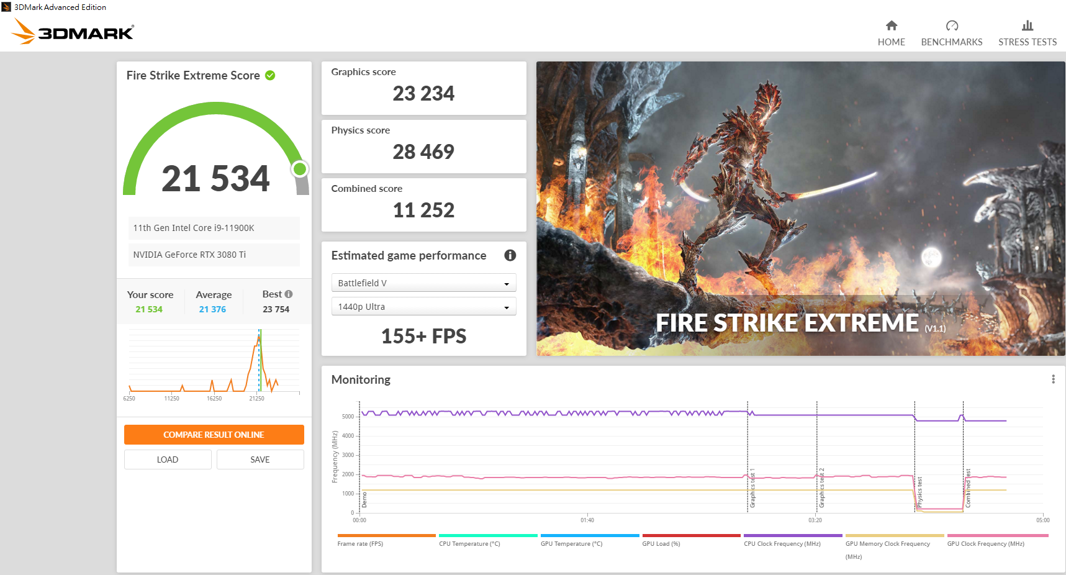The image size is (1066, 575).
Task: Open the Benchmarks gauge icon
Action: [x=952, y=25]
